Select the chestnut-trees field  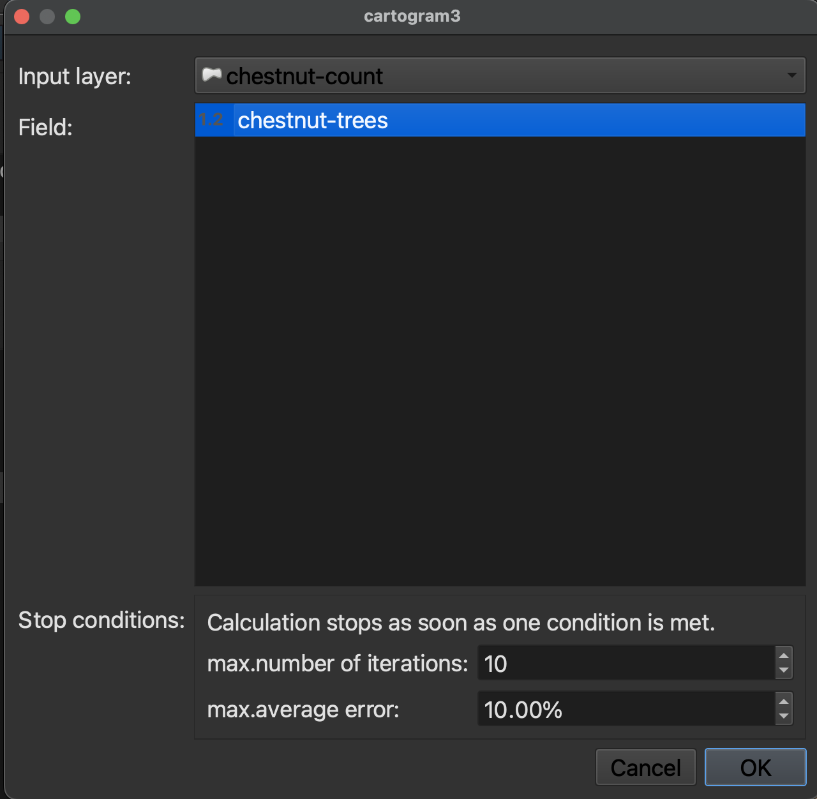[313, 121]
